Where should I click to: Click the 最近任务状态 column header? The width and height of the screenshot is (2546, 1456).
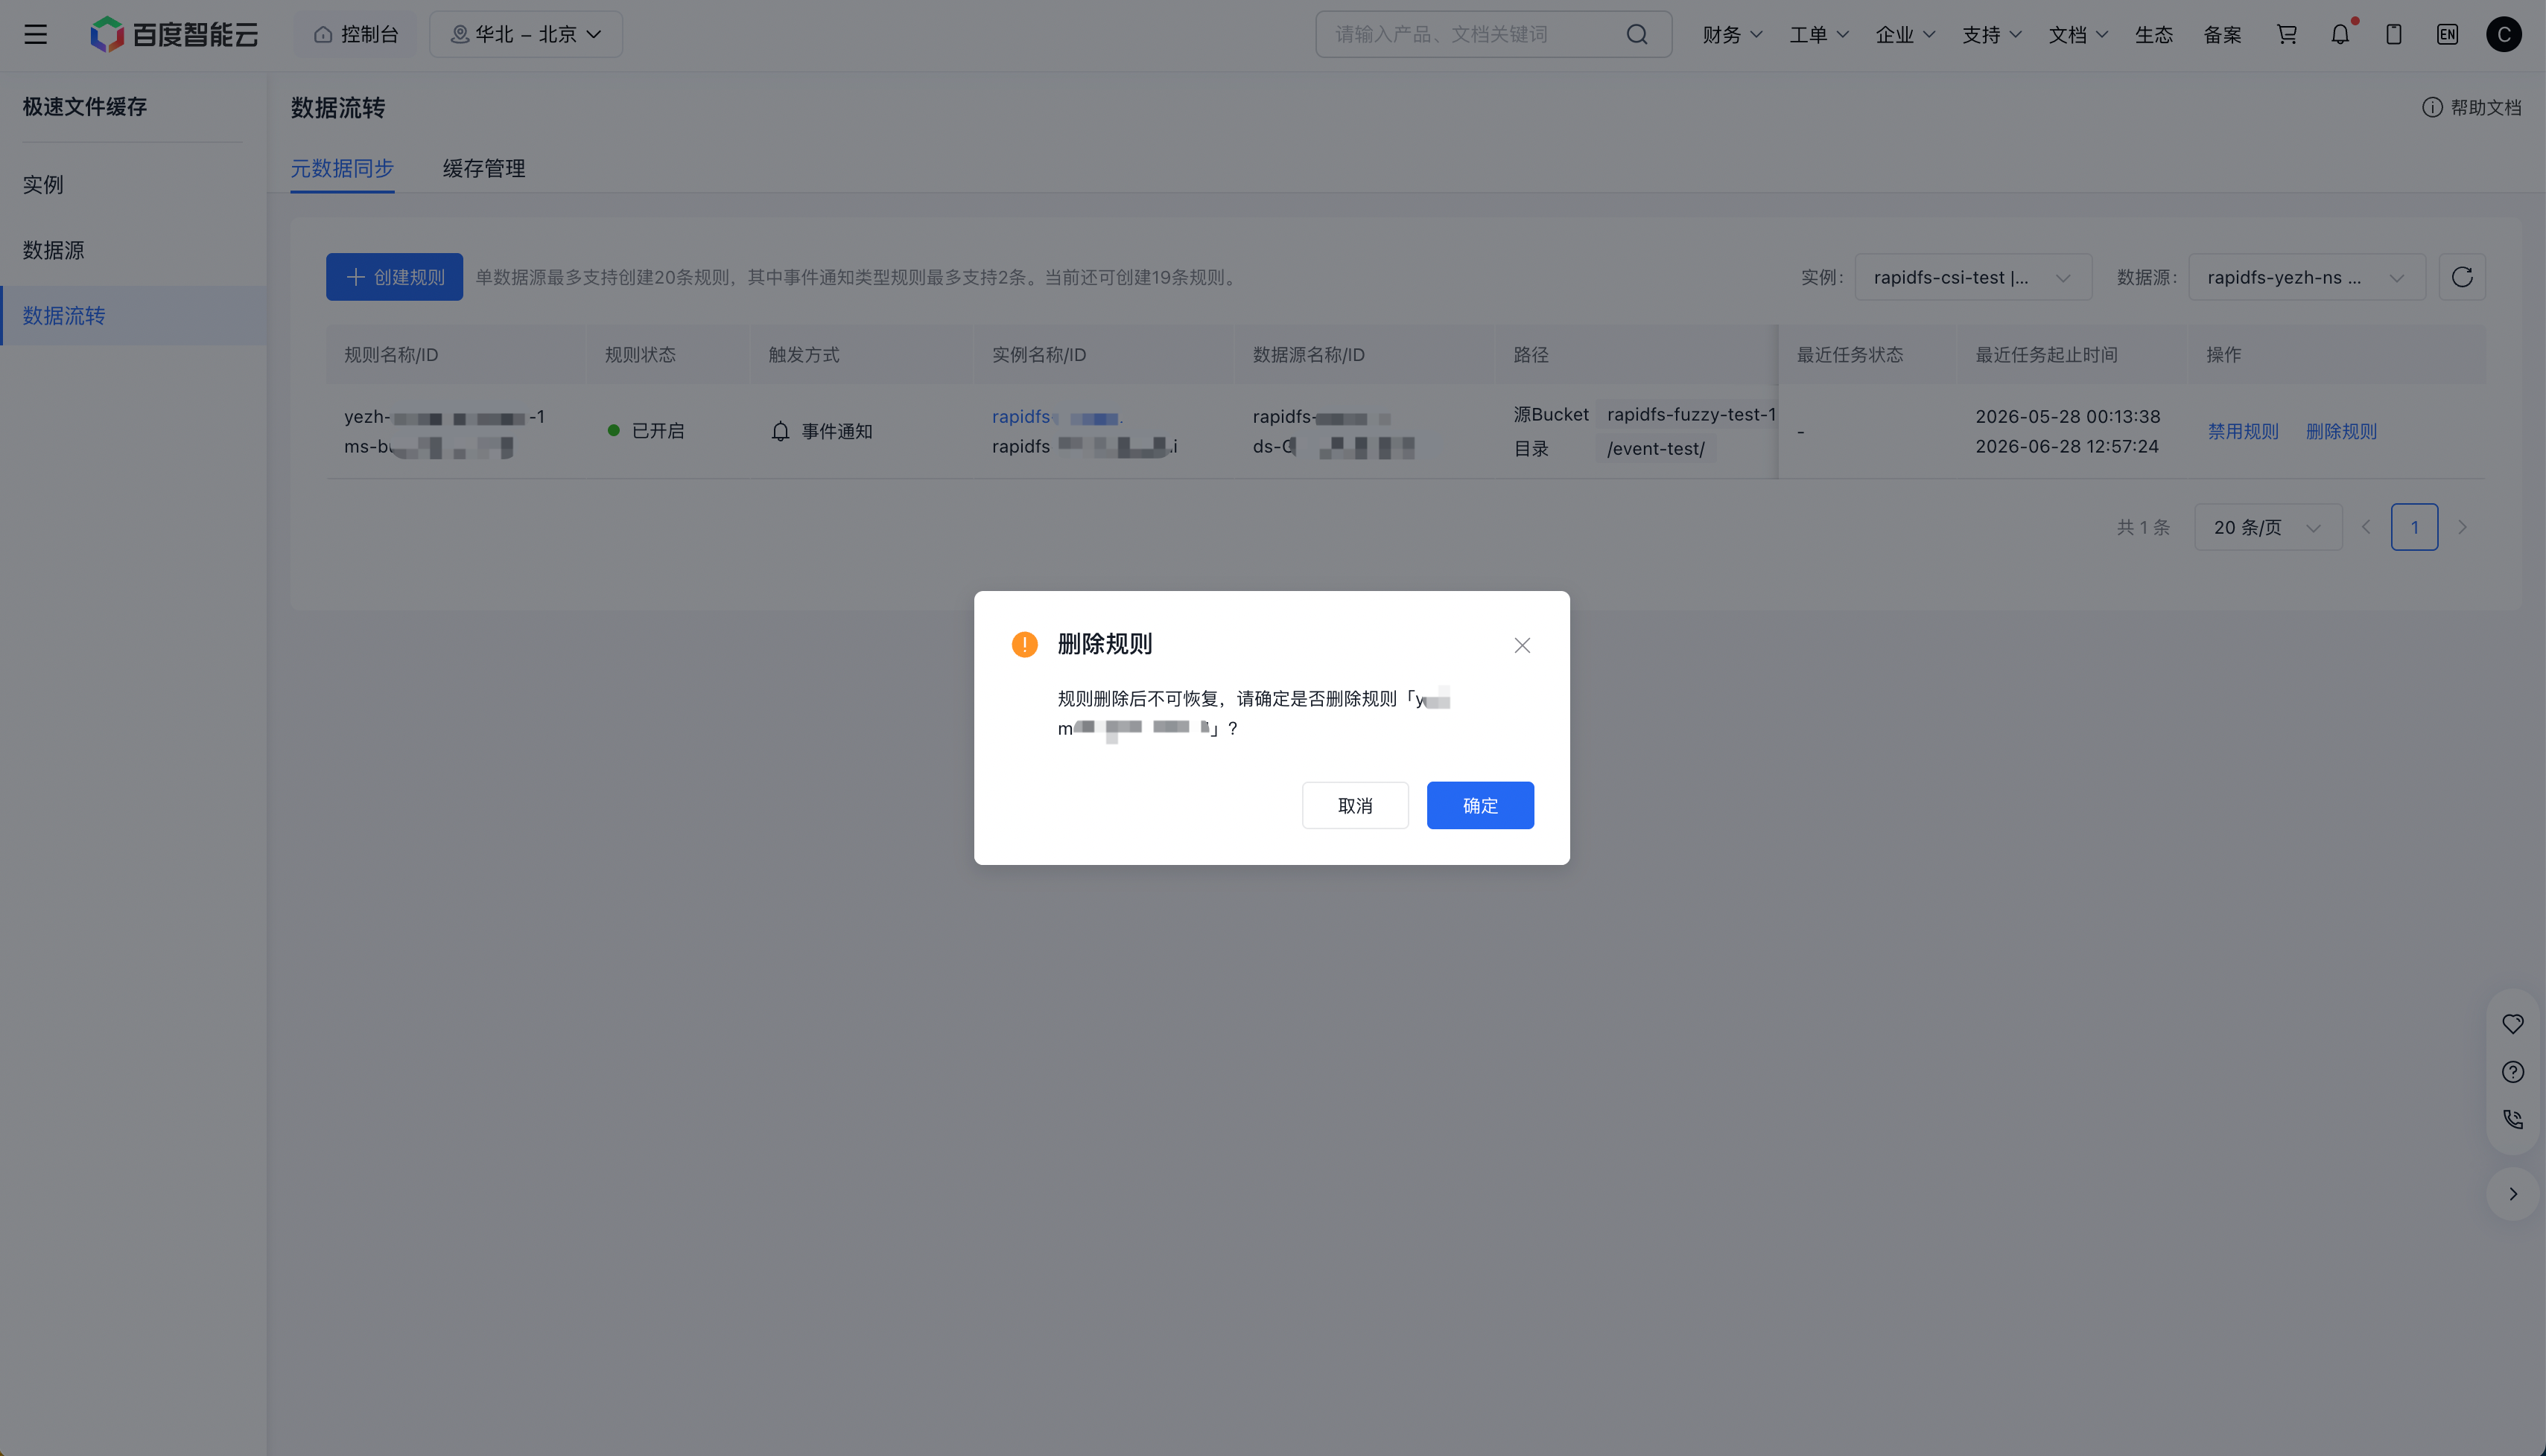[1849, 355]
